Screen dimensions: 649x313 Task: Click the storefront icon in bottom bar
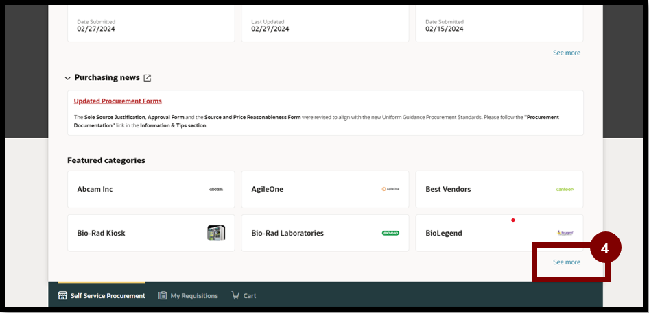pos(62,295)
